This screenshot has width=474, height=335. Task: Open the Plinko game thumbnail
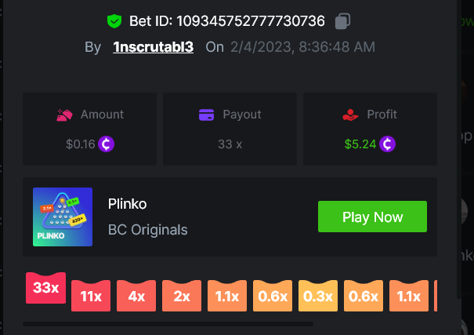[x=63, y=217]
